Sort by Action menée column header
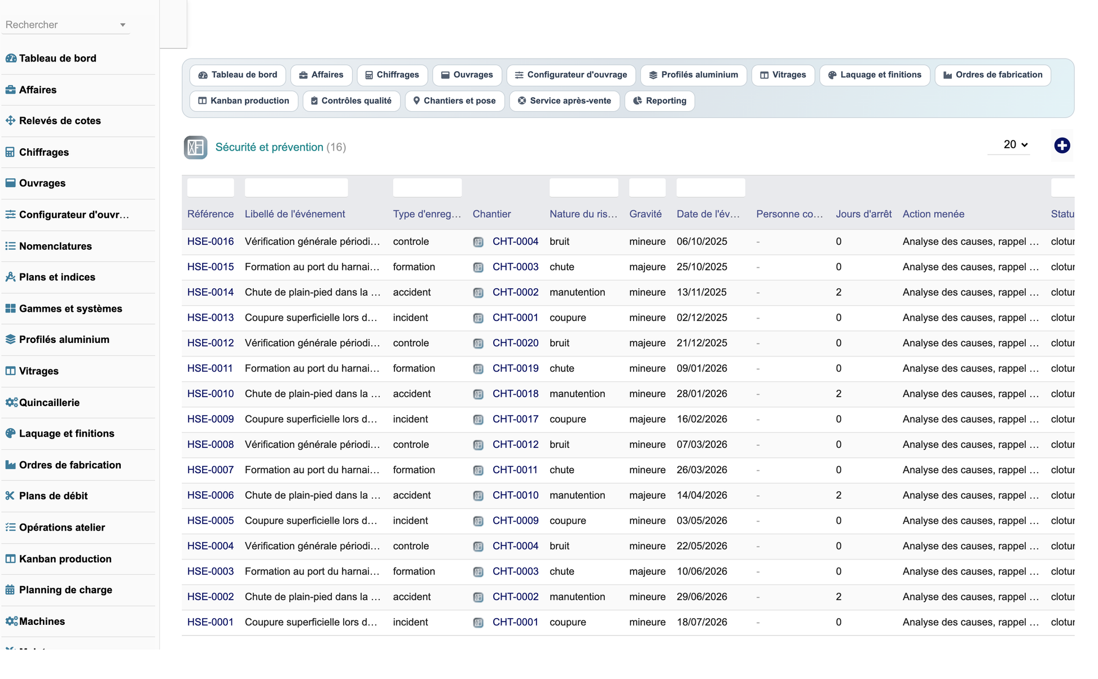Screen dimensions: 1098x679 (933, 214)
